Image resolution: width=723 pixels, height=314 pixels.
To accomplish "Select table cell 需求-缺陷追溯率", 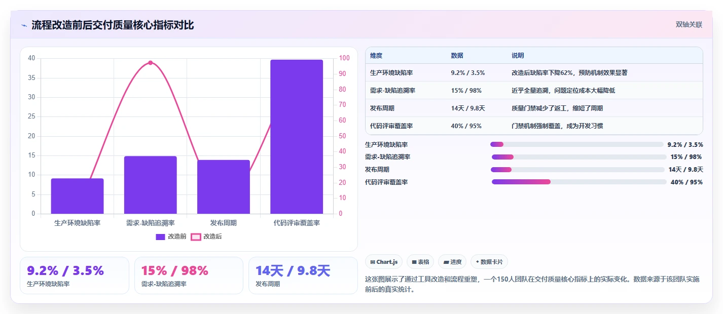I will coord(393,91).
